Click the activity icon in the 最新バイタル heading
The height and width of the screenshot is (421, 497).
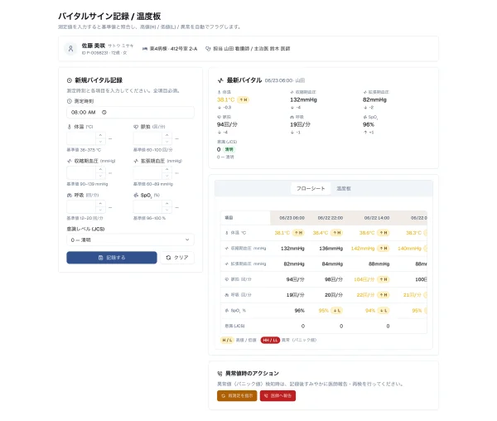pos(220,80)
